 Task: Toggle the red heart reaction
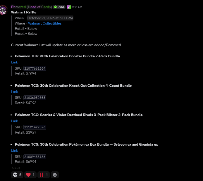coord(30,175)
